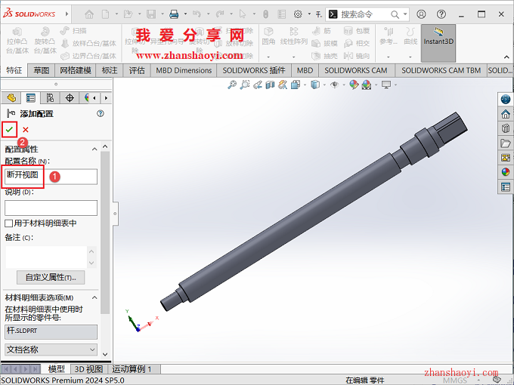Click the 自定义属性 button
Screen dimensions: 514x385
(x=51, y=277)
